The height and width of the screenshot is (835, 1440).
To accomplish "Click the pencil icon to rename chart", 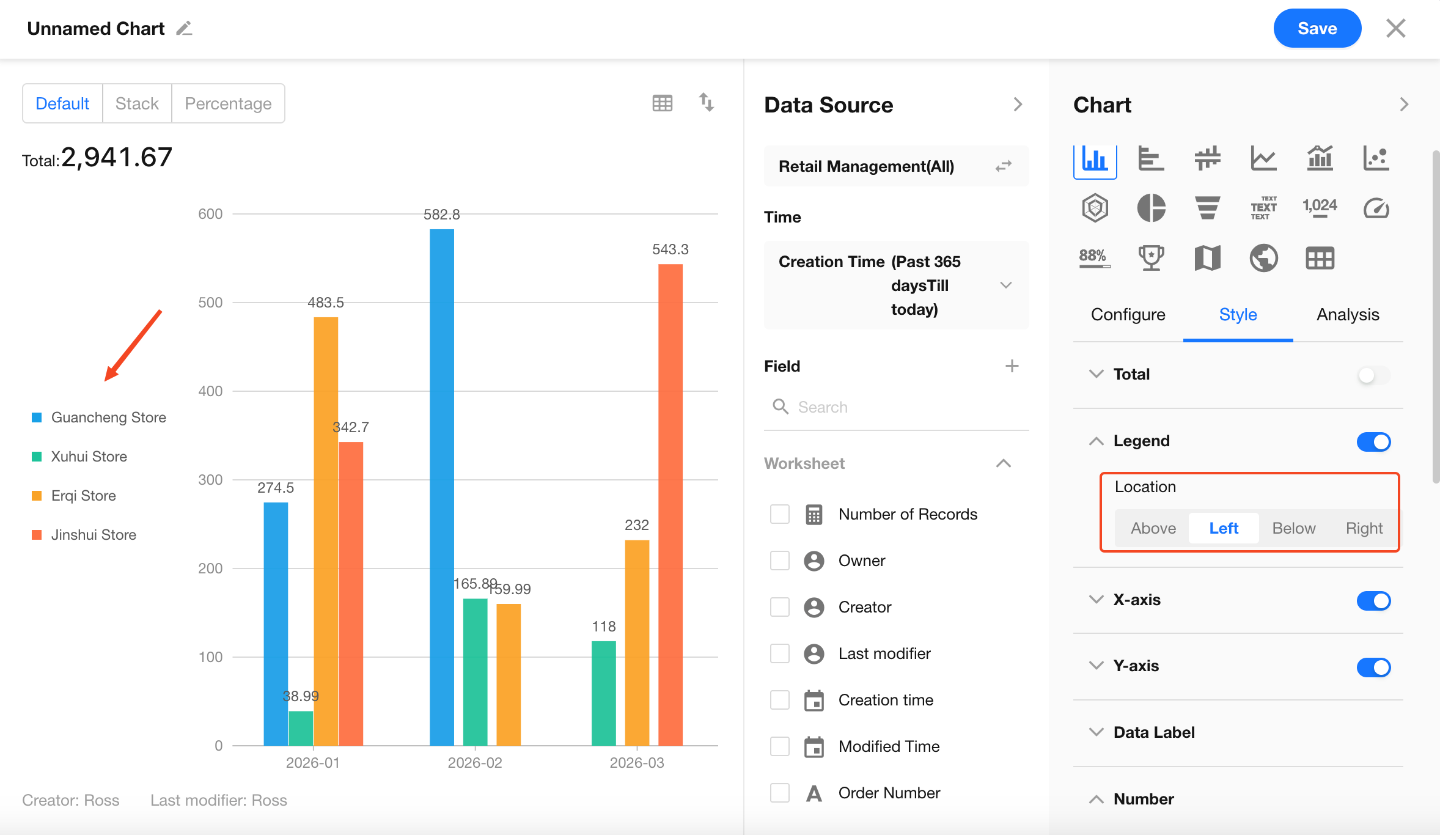I will tap(184, 29).
